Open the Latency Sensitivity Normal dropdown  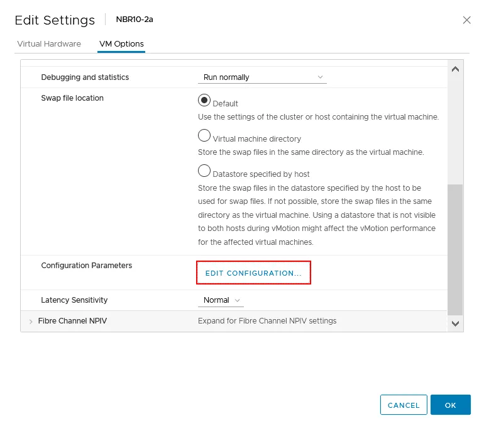(x=221, y=301)
